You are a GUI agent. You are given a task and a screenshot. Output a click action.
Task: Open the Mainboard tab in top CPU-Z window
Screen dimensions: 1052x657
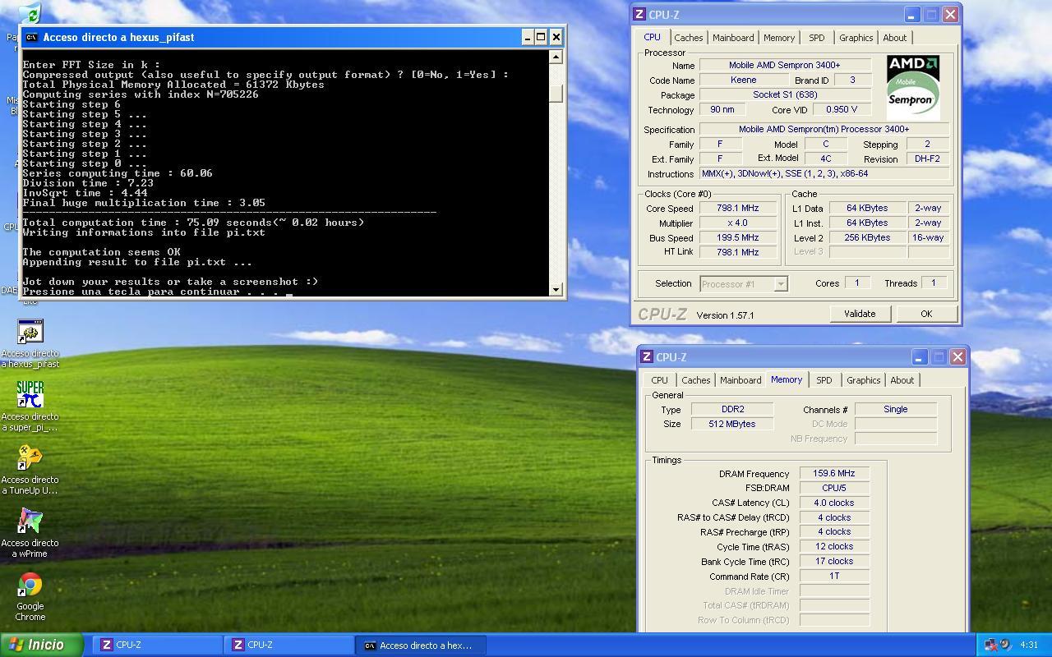point(733,38)
